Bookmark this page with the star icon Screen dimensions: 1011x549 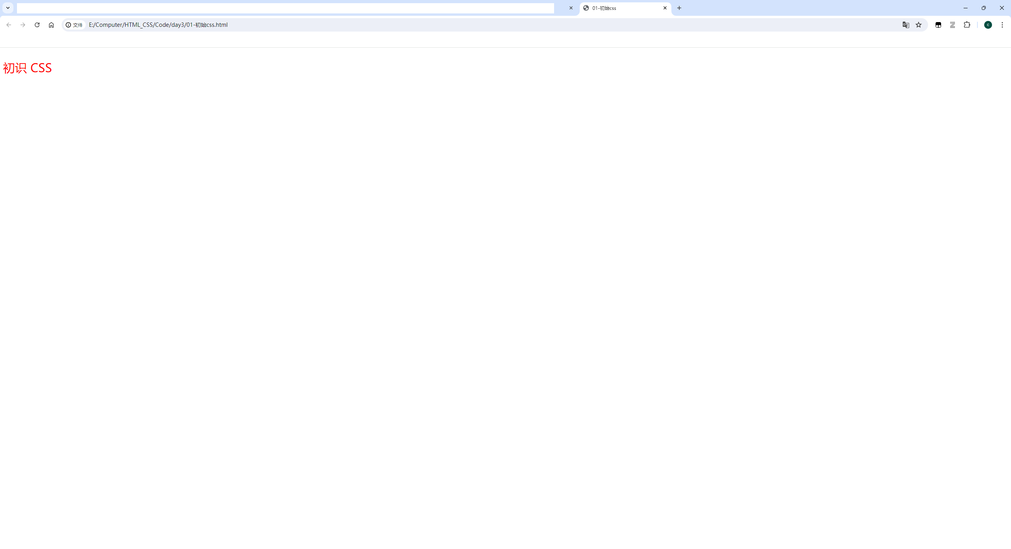(919, 25)
